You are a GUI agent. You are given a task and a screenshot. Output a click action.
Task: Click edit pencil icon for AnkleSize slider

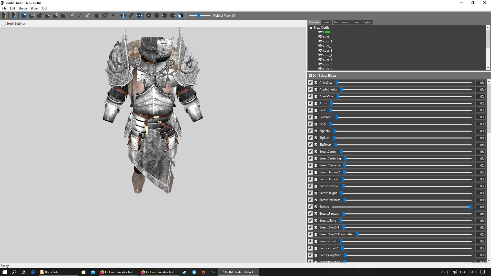point(310,83)
